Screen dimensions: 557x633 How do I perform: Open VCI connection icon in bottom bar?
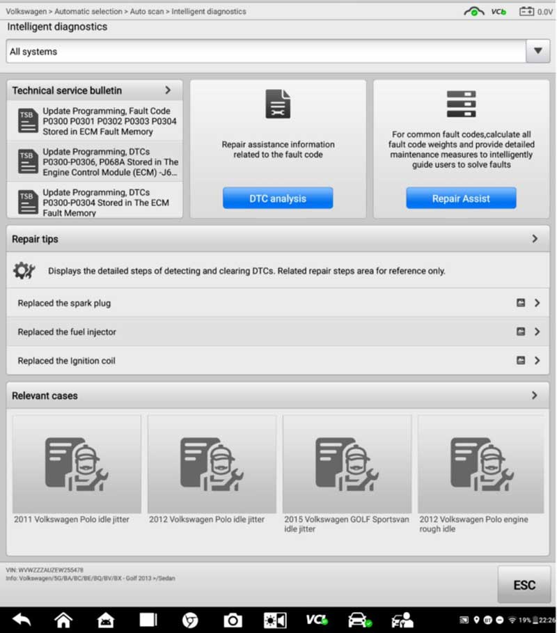click(x=317, y=619)
